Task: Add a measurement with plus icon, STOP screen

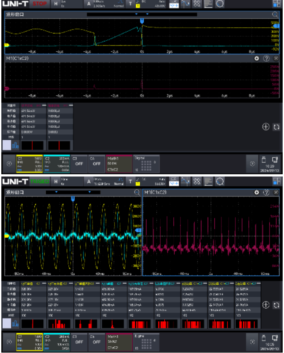Action: (x=265, y=127)
